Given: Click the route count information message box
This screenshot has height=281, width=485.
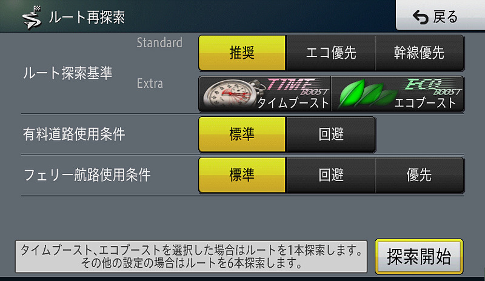Looking at the screenshot, I should pyautogui.click(x=191, y=257).
